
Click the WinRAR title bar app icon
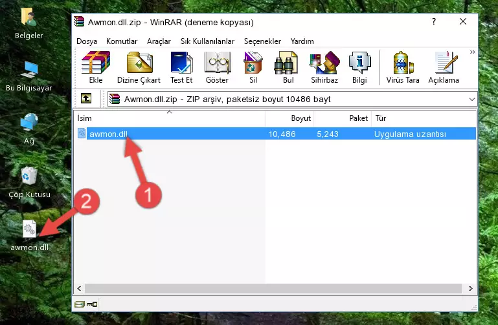pos(79,22)
